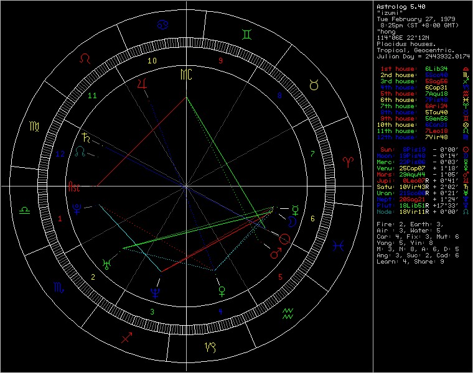Select house number 11 in the wheel

coord(92,96)
